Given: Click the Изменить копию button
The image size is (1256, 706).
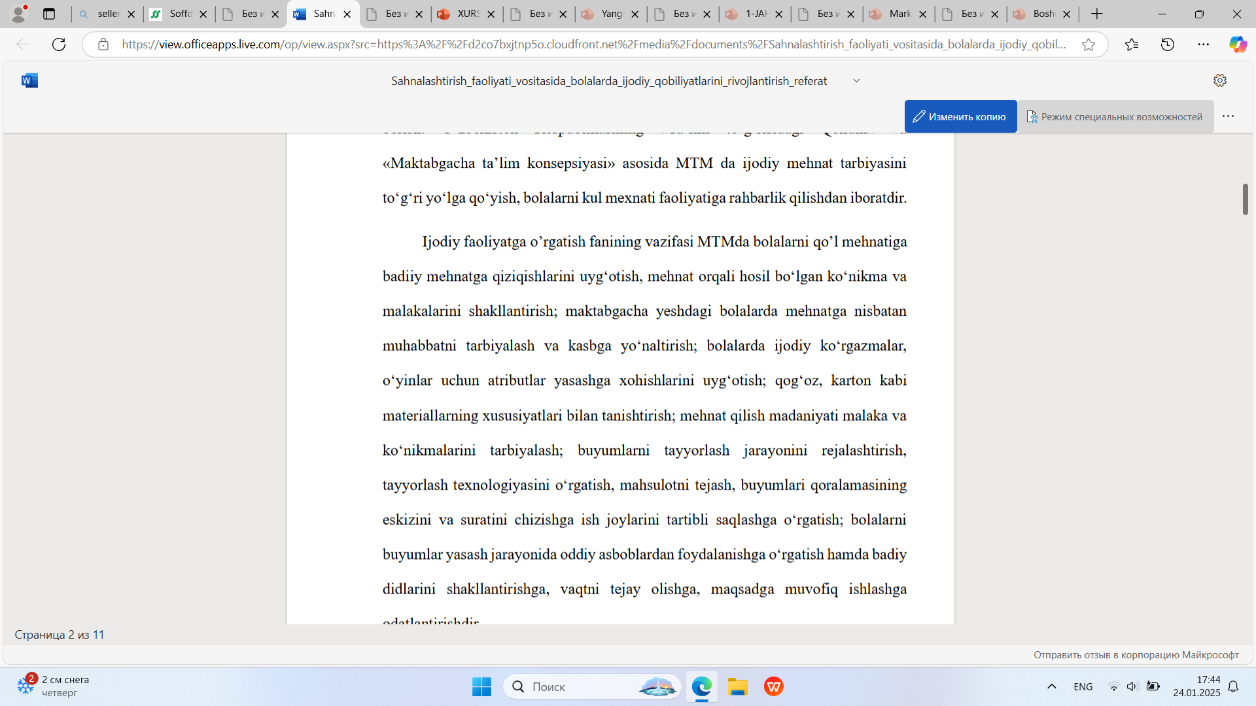Looking at the screenshot, I should 960,116.
